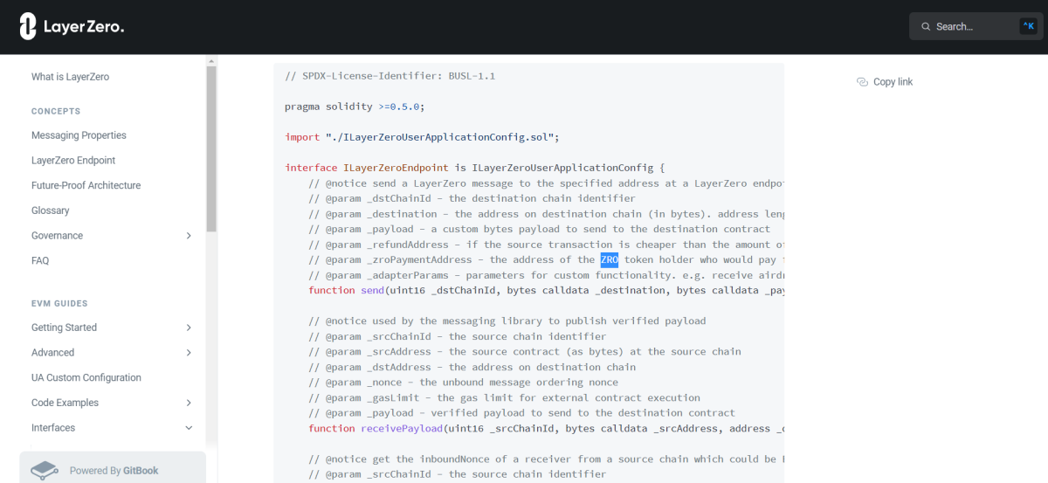This screenshot has height=483, width=1048.
Task: Focus the Search input field
Action: click(969, 27)
